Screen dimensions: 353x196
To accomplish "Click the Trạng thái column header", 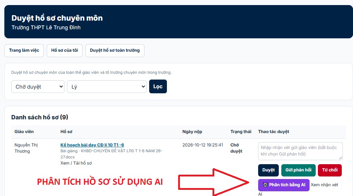I will [x=241, y=132].
